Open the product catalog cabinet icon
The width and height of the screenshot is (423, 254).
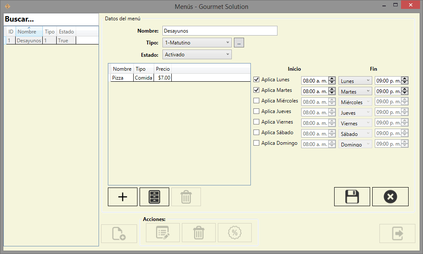click(154, 197)
